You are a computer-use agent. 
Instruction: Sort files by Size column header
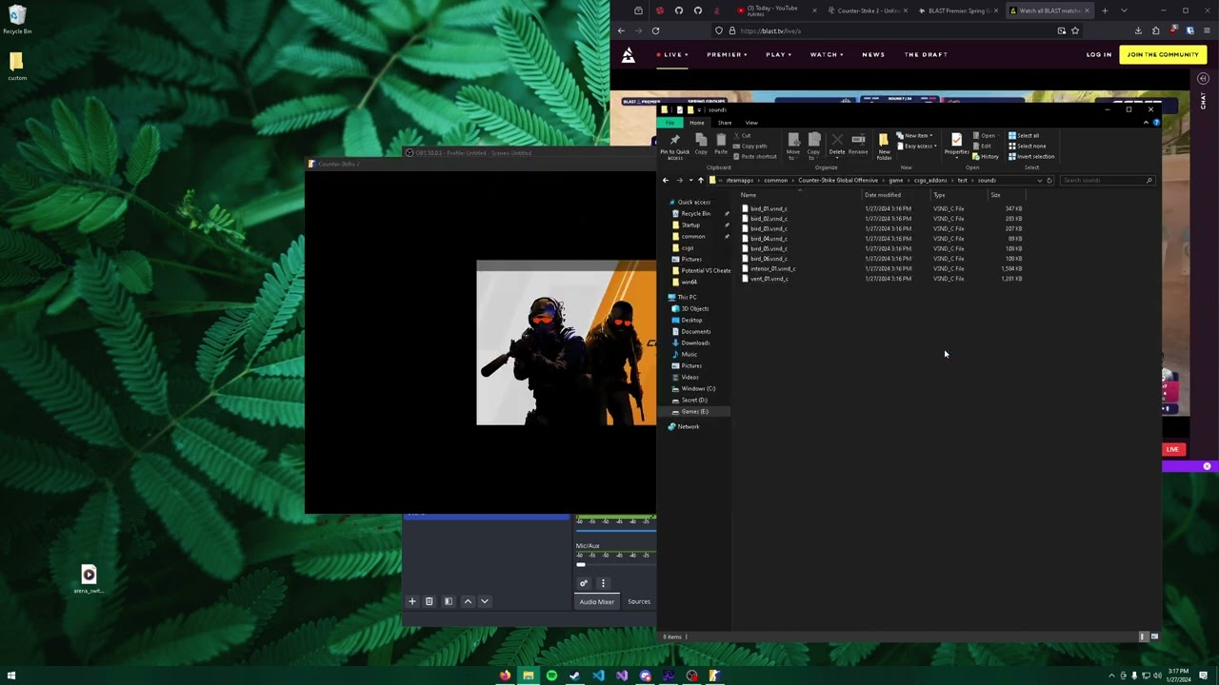[1006, 195]
